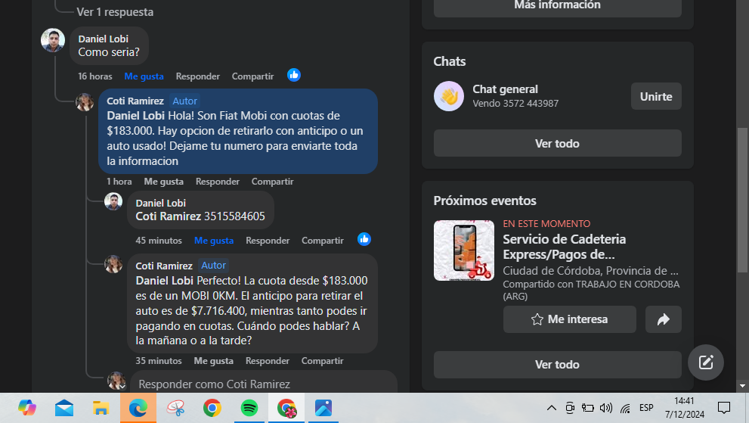749x423 pixels.
Task: Click the battery power tray icon
Action: pyautogui.click(x=587, y=408)
